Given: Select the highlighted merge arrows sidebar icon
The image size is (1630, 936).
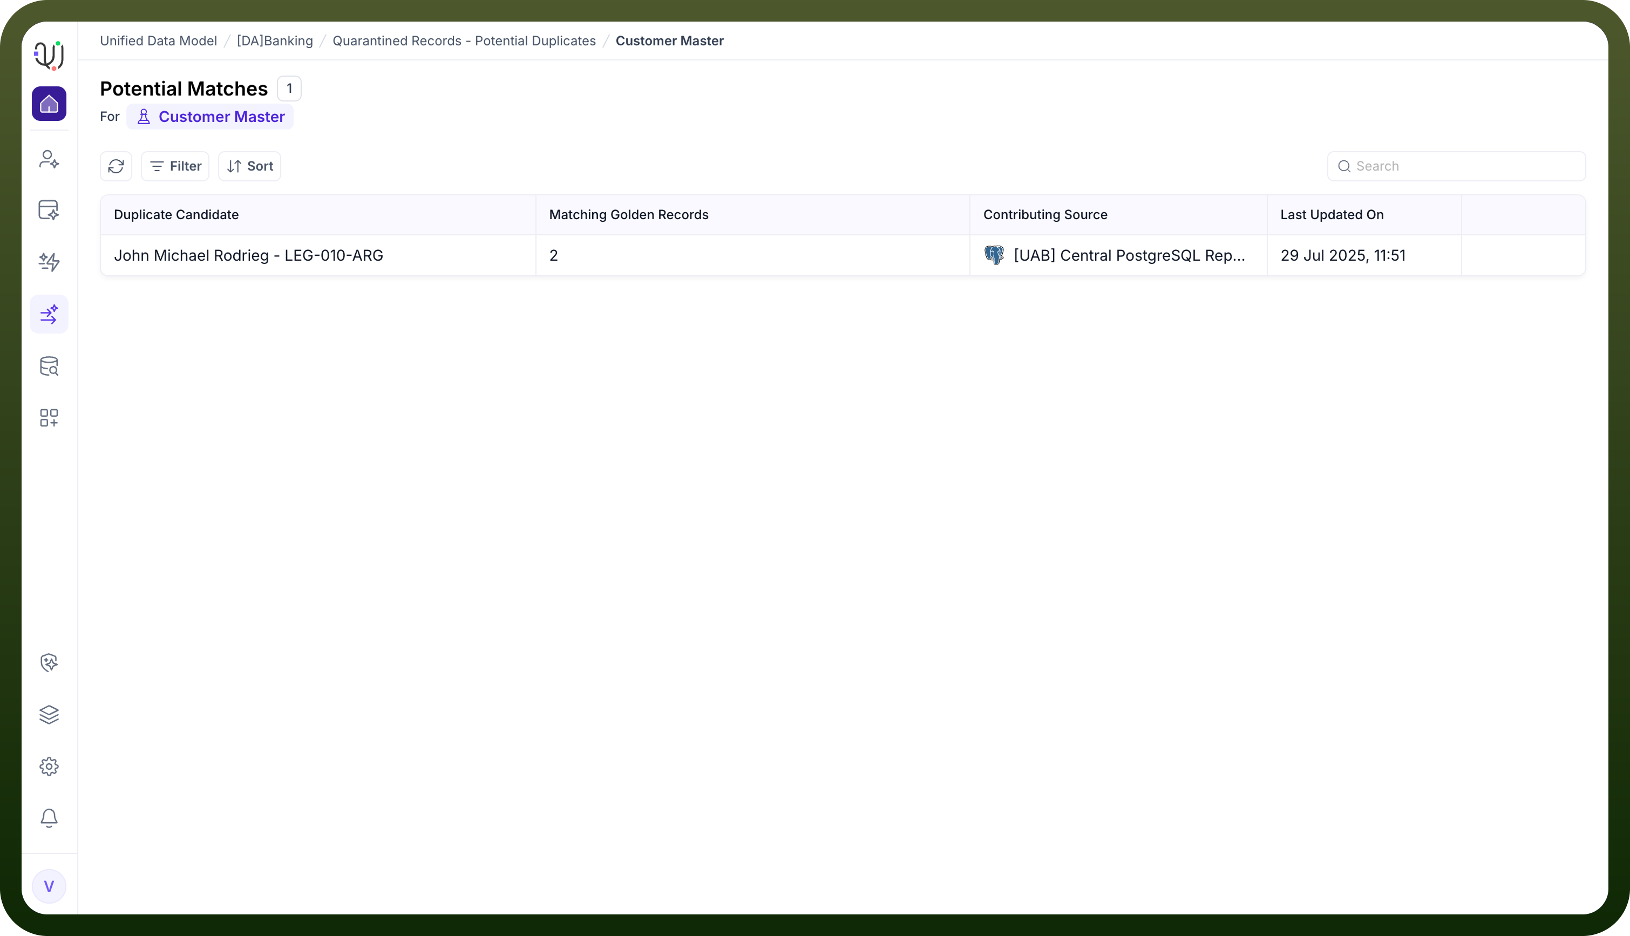Looking at the screenshot, I should click(49, 314).
